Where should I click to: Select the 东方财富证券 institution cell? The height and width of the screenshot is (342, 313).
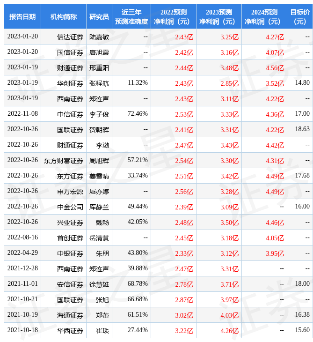point(64,161)
